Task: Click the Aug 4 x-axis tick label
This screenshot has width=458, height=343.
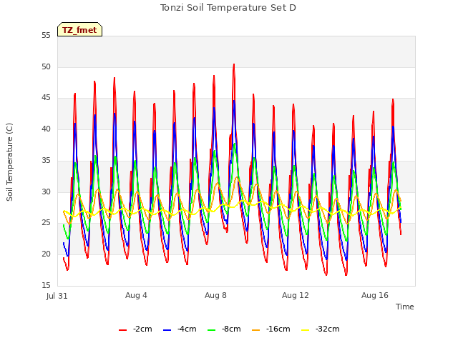Action: tap(136, 295)
